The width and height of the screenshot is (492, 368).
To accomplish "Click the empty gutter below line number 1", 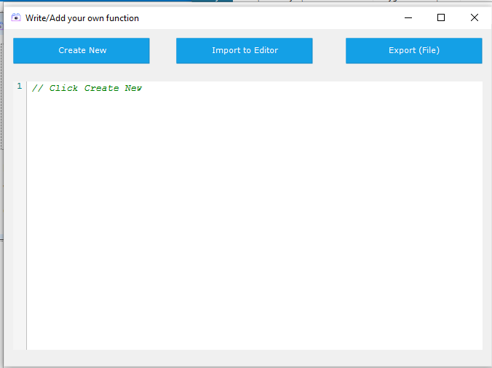I will pos(20,218).
